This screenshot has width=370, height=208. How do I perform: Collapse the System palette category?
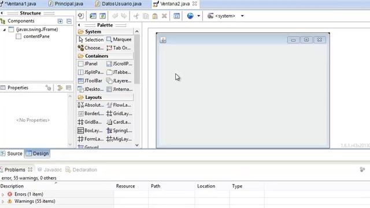click(105, 32)
